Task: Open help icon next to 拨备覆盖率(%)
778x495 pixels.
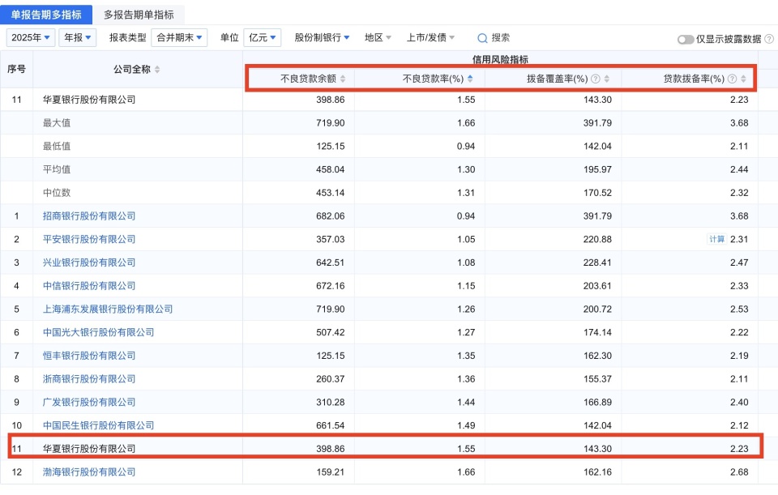Action: 596,79
